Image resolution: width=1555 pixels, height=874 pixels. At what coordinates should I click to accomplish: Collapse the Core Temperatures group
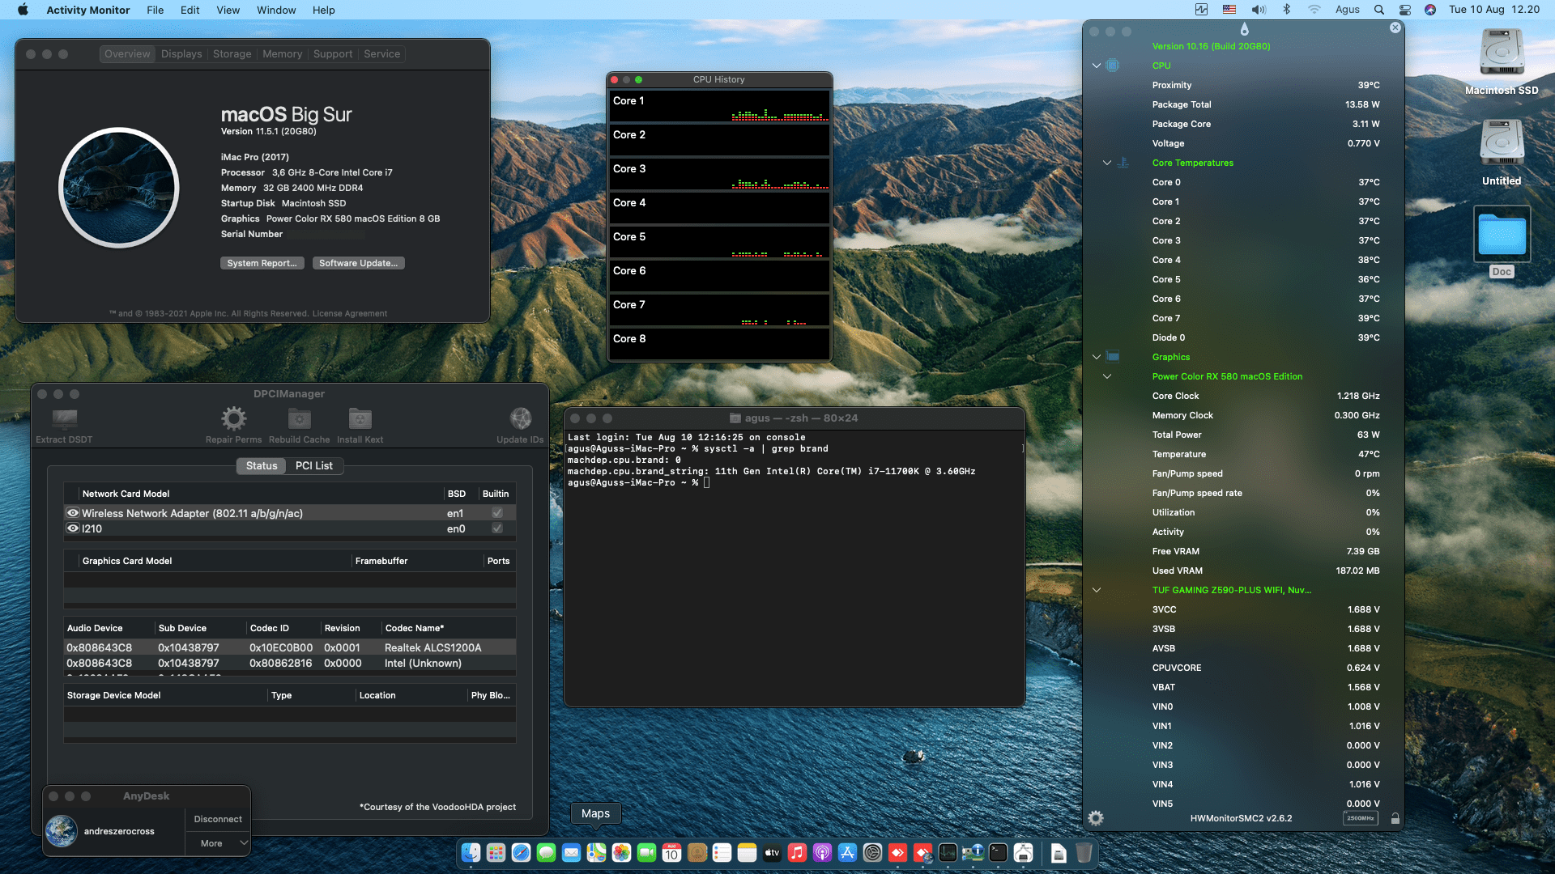(x=1107, y=163)
